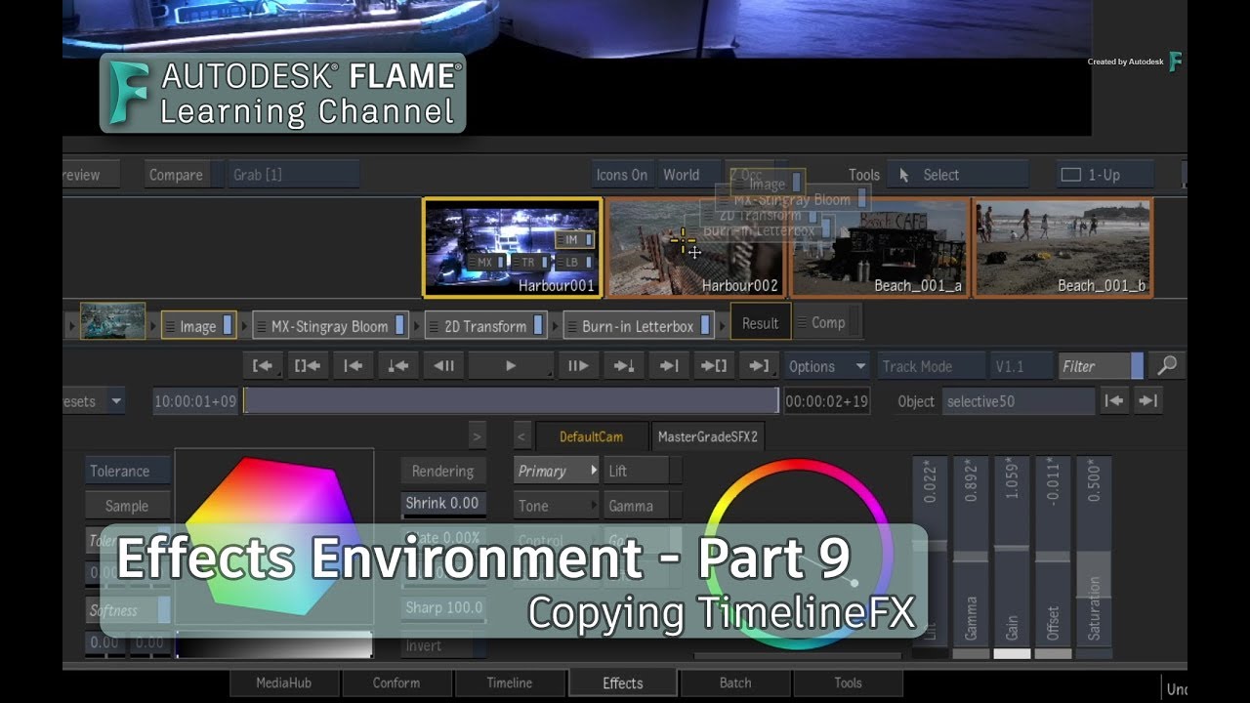Switch to the Timeline tab
This screenshot has width=1250, height=703.
point(510,682)
